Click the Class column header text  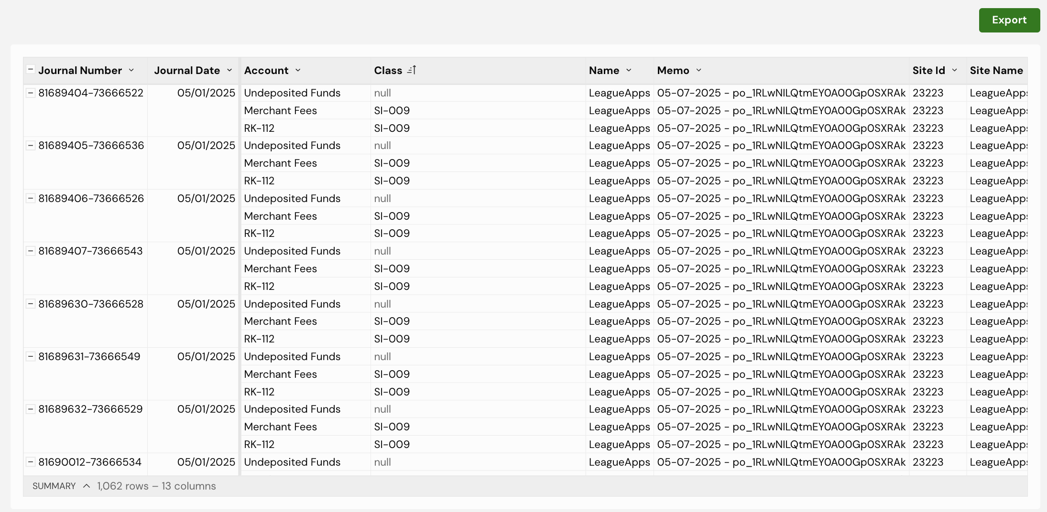tap(388, 70)
